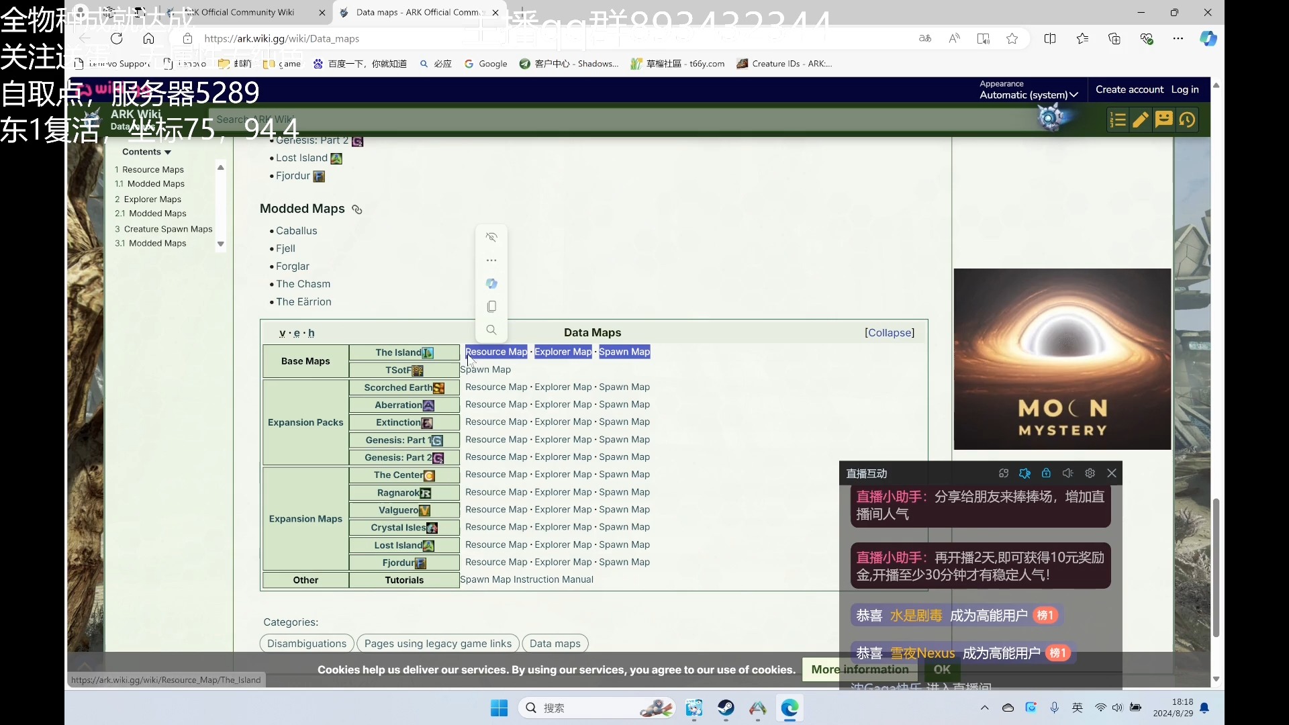Click the page vertical scrollbar

[x=1216, y=567]
